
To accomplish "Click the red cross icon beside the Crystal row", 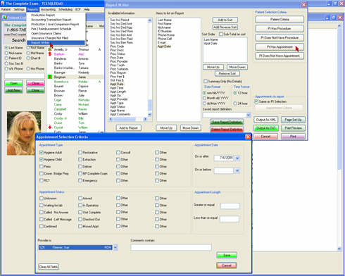I will point(50,127).
